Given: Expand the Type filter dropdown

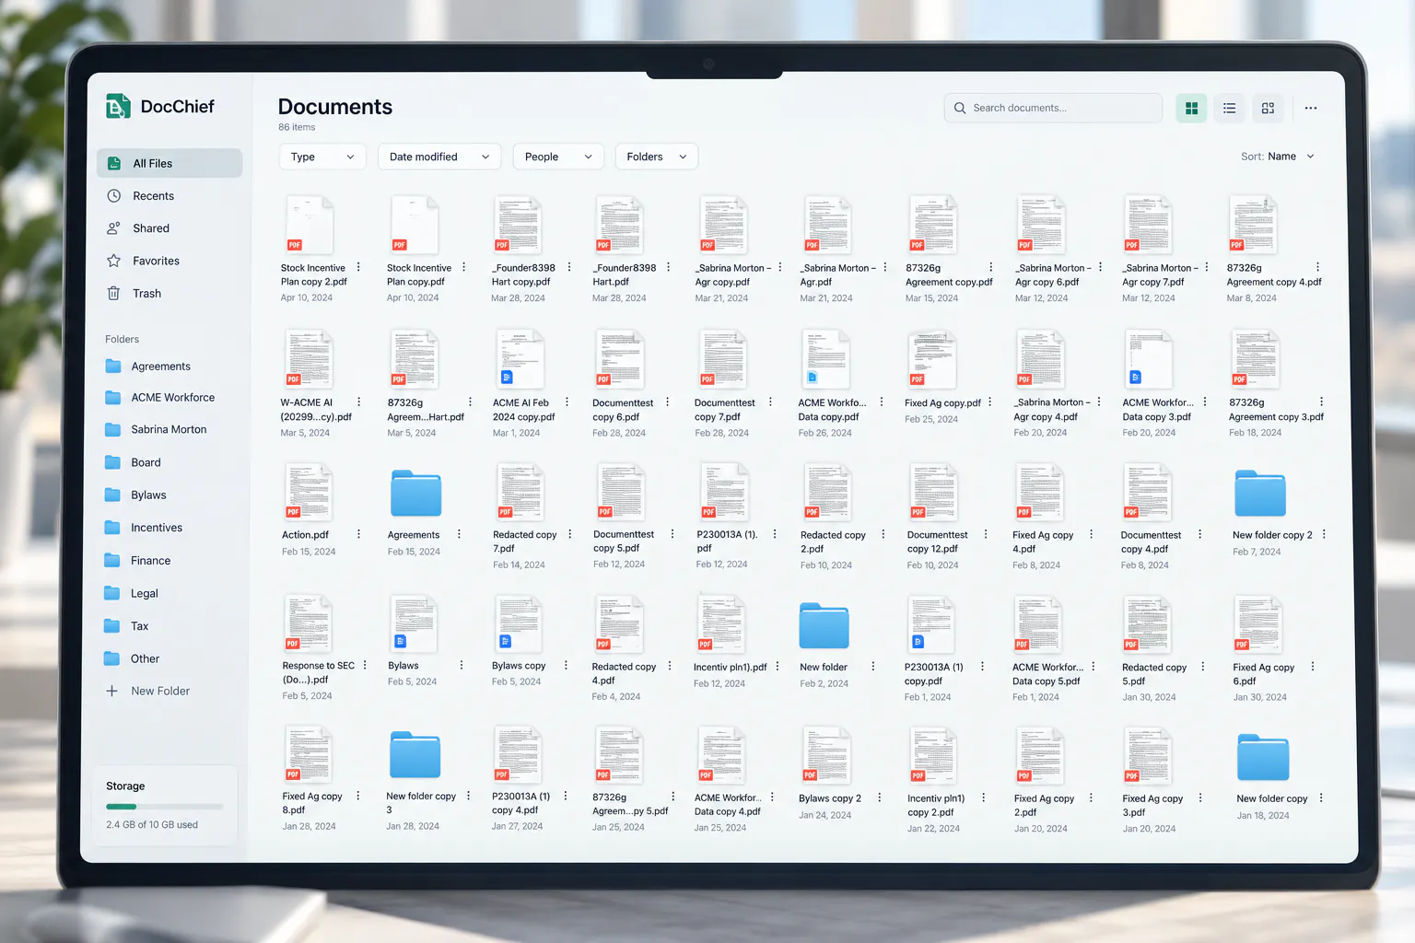Looking at the screenshot, I should (x=322, y=157).
